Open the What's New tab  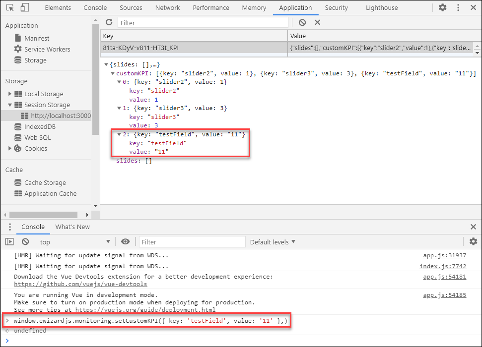(x=72, y=227)
